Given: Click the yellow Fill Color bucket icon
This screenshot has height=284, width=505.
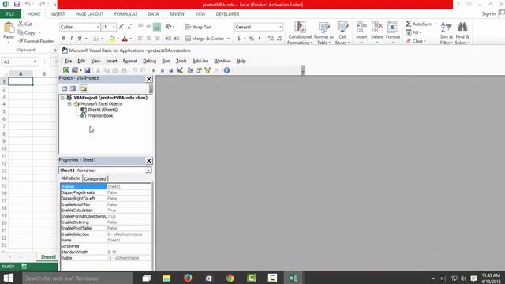Looking at the screenshot, I should click(112, 39).
